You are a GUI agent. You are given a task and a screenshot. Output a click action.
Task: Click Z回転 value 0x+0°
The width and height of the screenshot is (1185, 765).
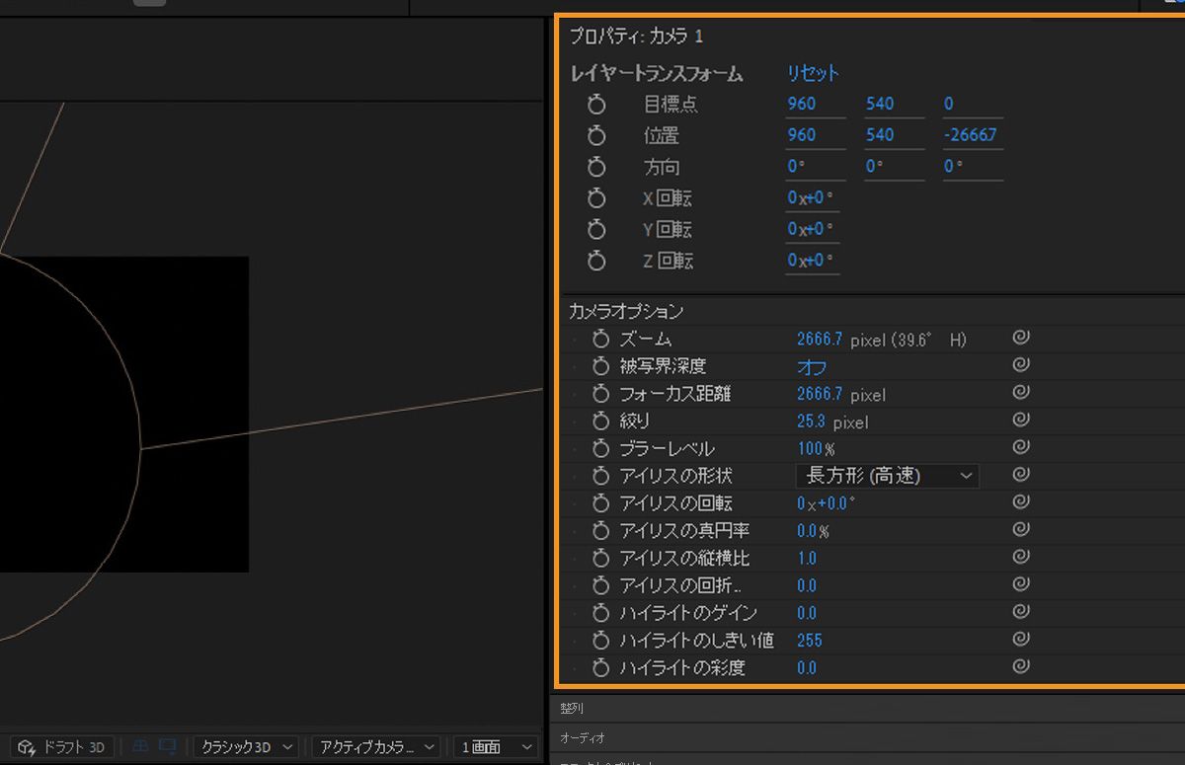point(811,262)
